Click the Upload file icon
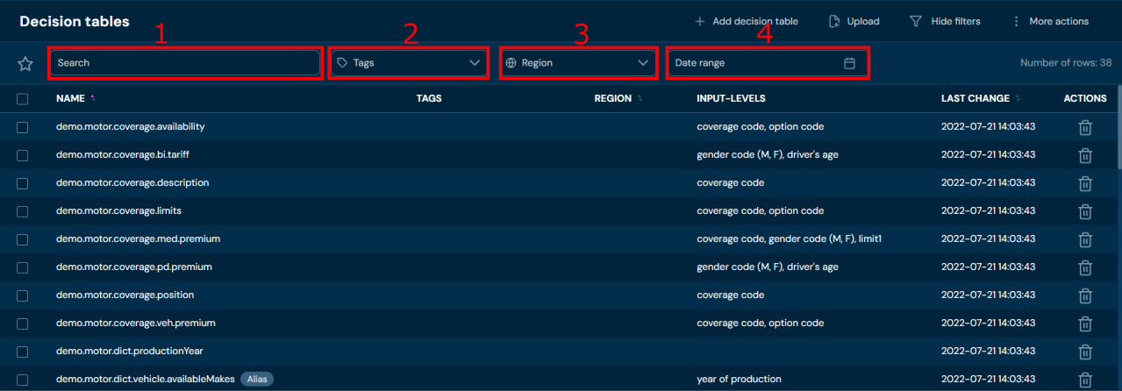Viewport: 1122px width, 391px height. point(834,21)
